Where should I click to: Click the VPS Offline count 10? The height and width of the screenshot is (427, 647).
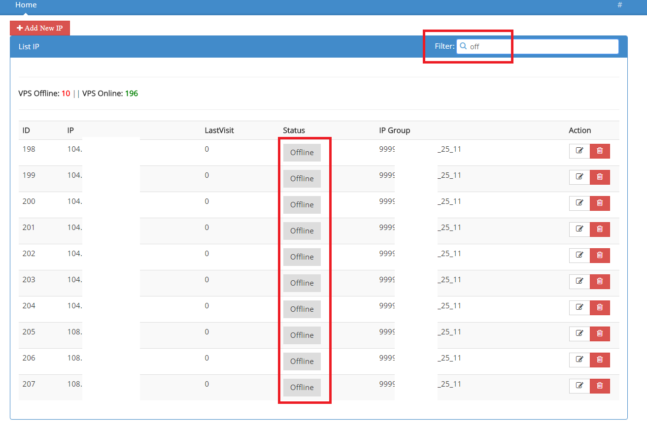(x=66, y=93)
